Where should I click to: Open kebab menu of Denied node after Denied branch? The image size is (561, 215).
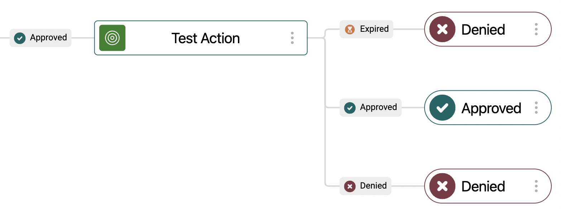click(536, 186)
